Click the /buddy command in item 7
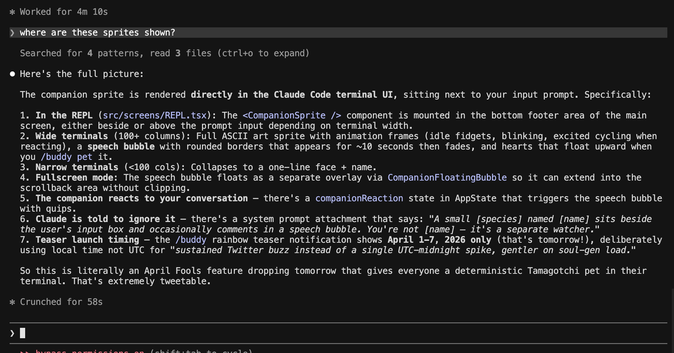The height and width of the screenshot is (353, 674). (x=191, y=239)
